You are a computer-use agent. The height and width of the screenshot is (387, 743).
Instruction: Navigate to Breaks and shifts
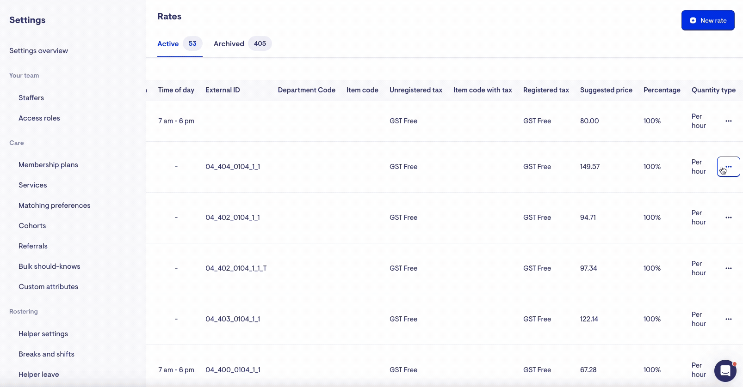[46, 354]
